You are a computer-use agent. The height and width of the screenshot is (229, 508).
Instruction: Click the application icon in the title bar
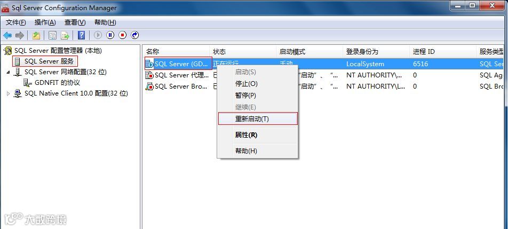(x=5, y=7)
